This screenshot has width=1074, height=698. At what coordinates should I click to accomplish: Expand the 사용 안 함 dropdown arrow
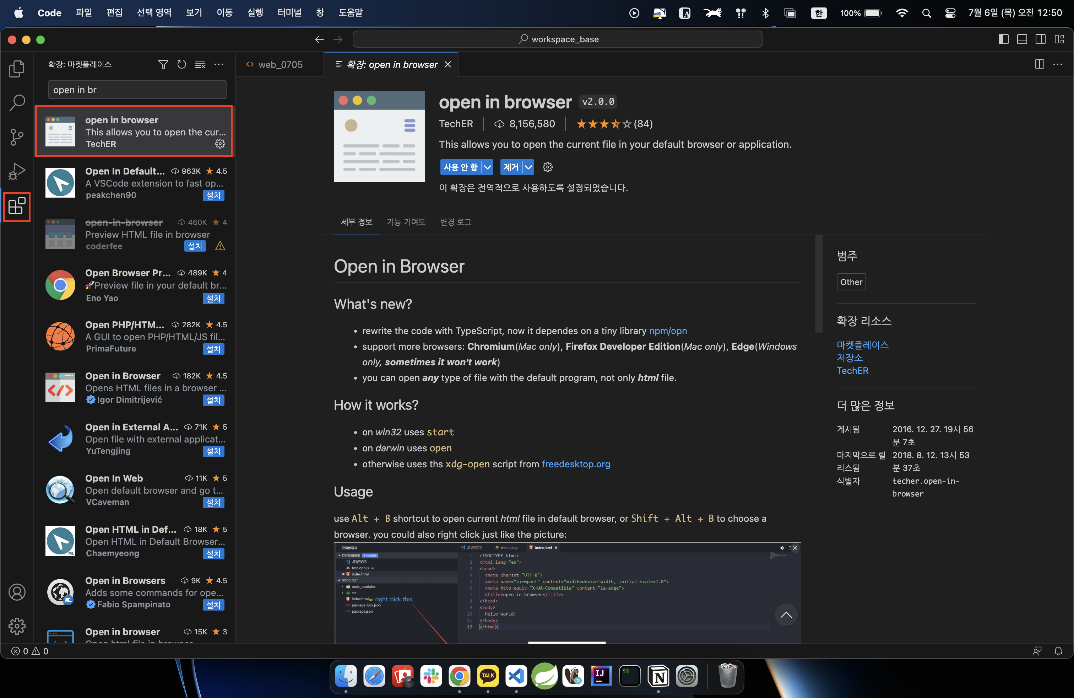[x=487, y=167]
